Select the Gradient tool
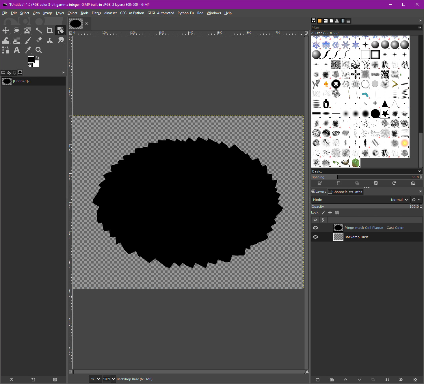This screenshot has width=424, height=384. [17, 40]
